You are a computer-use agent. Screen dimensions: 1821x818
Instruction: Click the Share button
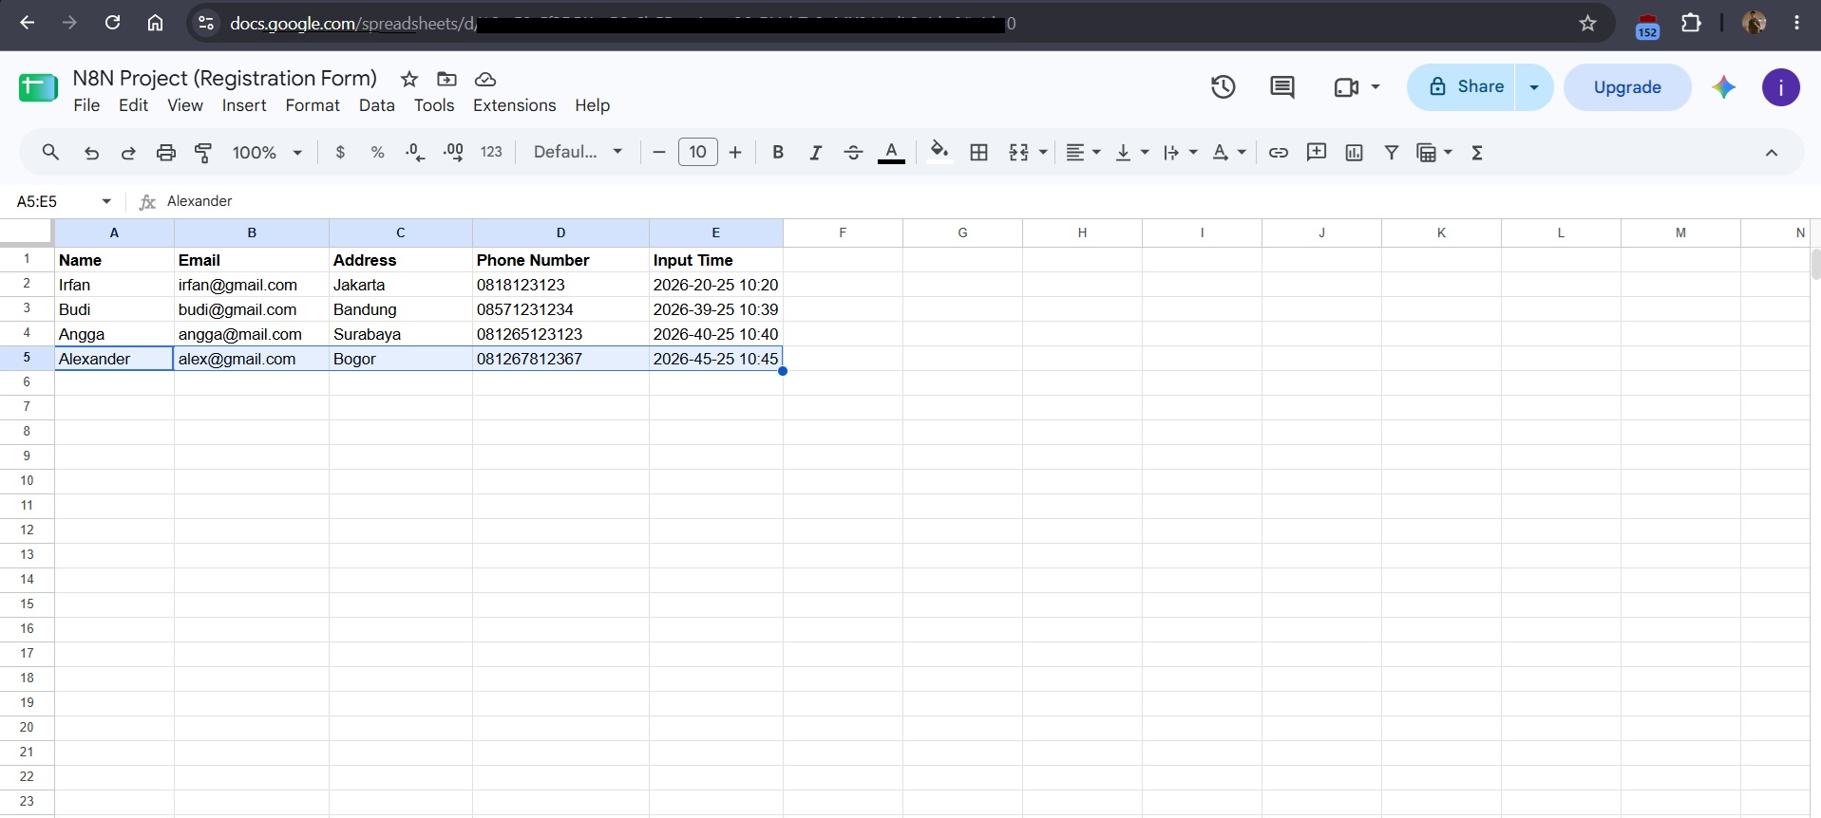[1461, 87]
